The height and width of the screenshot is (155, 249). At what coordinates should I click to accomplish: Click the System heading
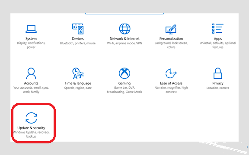pos(31,39)
